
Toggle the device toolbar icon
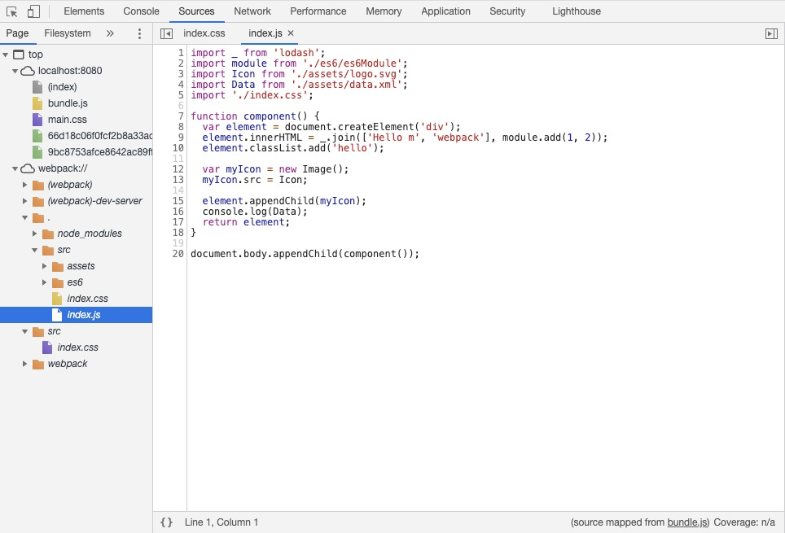point(33,11)
